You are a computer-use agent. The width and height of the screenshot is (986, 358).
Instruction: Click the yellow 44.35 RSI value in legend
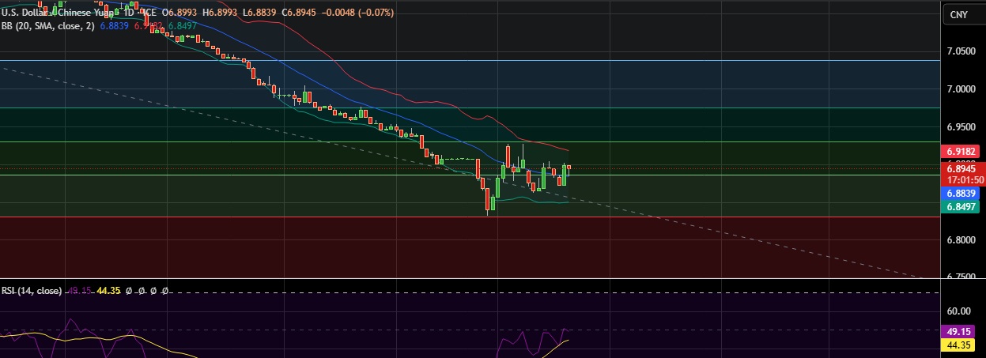point(108,291)
